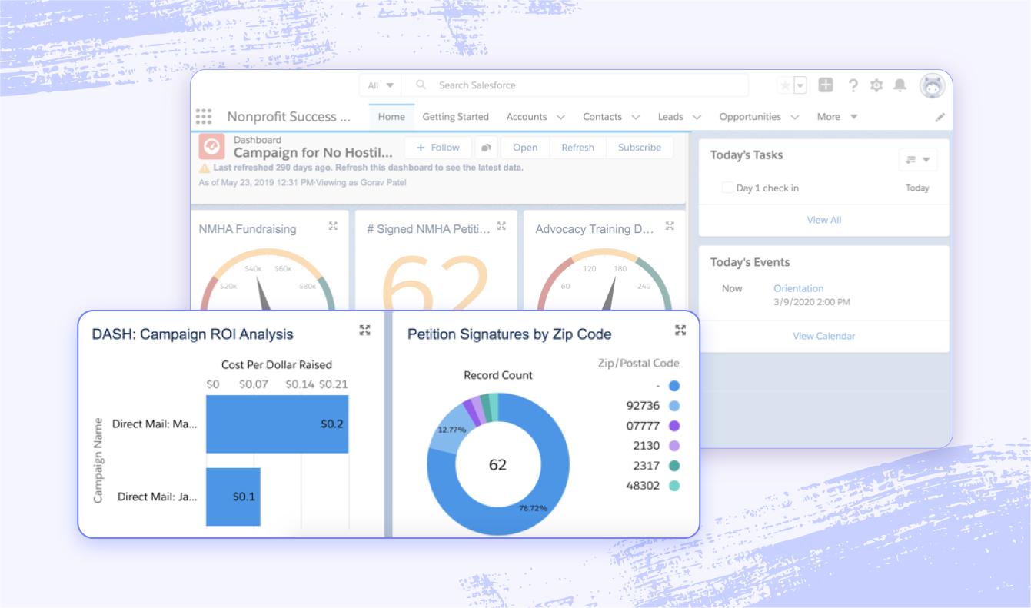The image size is (1031, 608).
Task: Click the warning triangle refresh icon
Action: coord(205,168)
